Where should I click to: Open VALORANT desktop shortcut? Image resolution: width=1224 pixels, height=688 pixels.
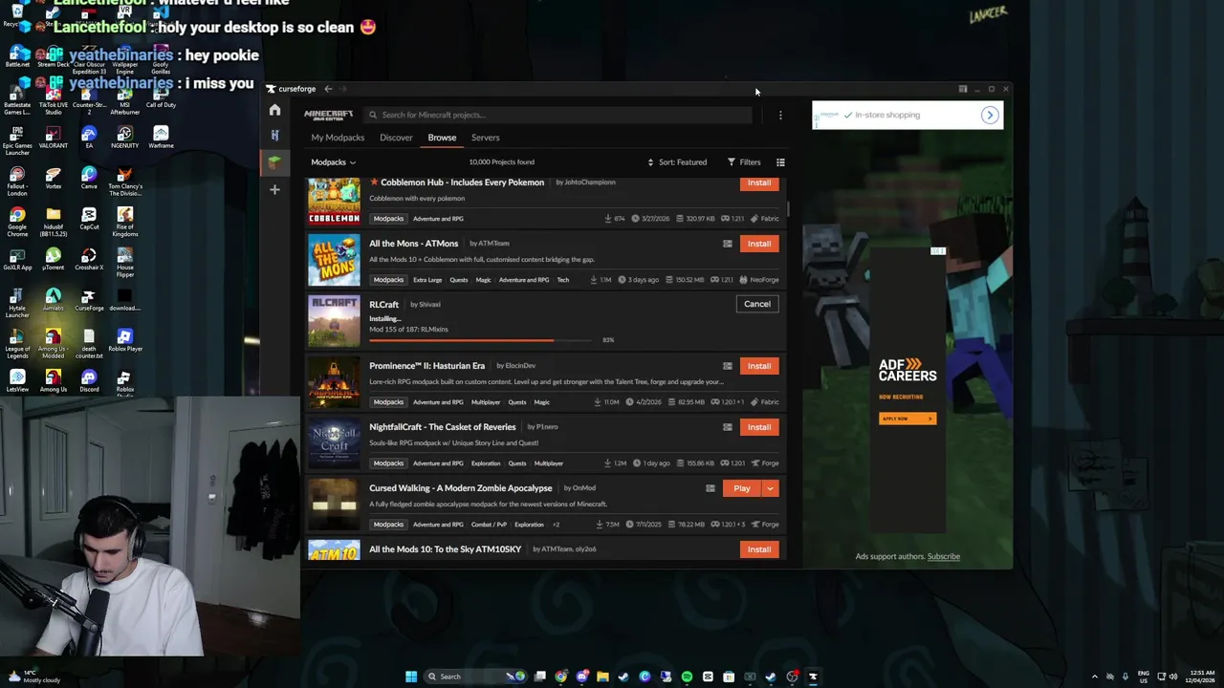[x=54, y=137]
